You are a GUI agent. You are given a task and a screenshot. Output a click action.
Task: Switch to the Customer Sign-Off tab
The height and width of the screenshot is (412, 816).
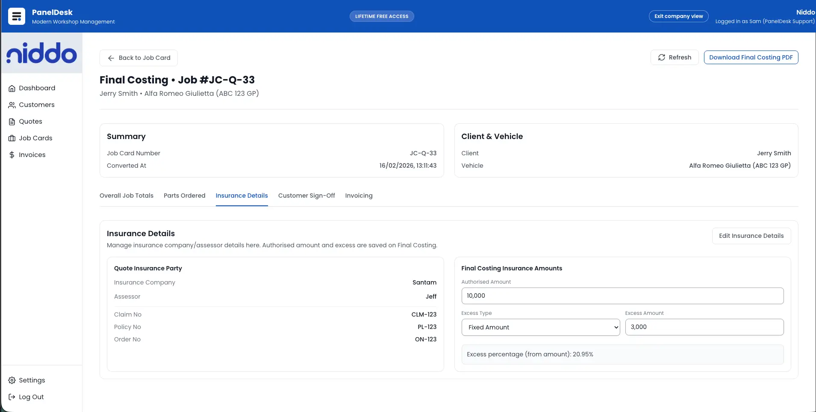click(x=306, y=196)
